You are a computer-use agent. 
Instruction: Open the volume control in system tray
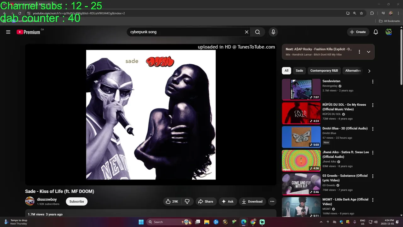coord(376,222)
